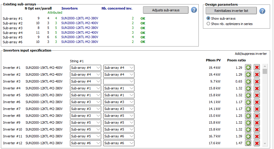Image resolution: width=274 pixels, height=149 pixels.
Task: Open the empty second dropdown of Inverter #3
Action: coord(119,81)
